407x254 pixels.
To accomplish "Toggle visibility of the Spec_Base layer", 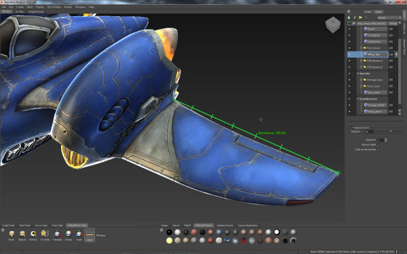I will coord(349,92).
